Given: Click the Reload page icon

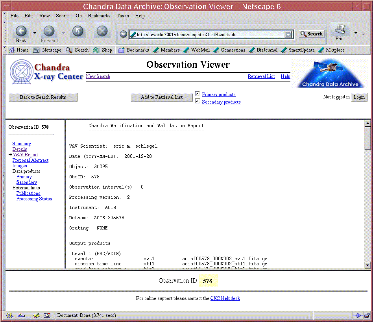Looking at the screenshot, I should point(78,31).
